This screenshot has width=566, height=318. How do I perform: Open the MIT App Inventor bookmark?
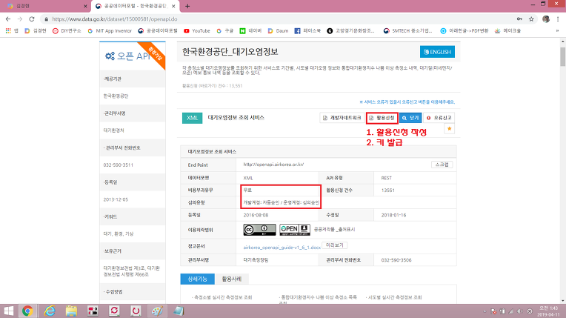110,31
